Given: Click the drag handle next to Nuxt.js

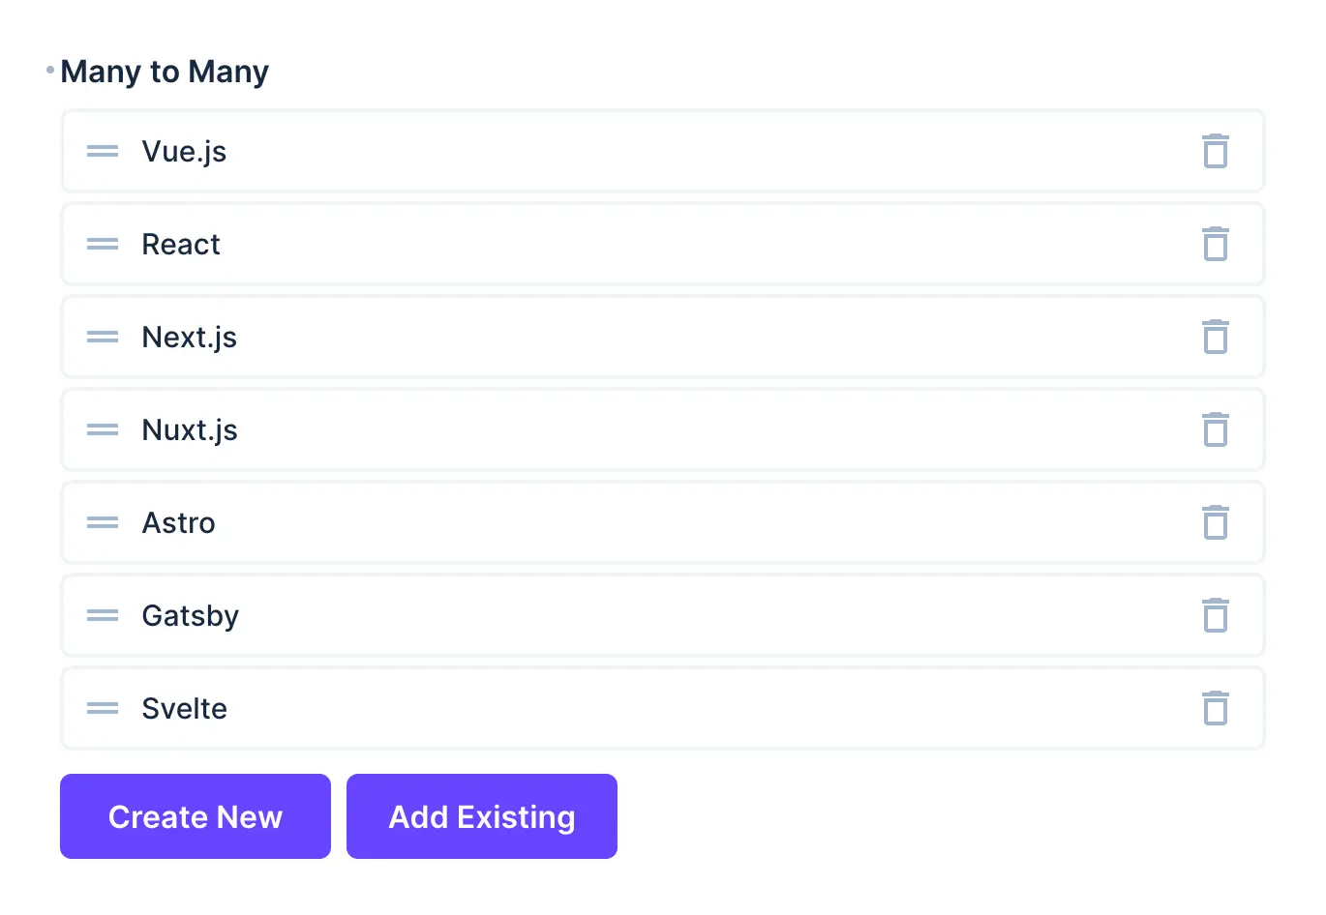Looking at the screenshot, I should pos(102,429).
